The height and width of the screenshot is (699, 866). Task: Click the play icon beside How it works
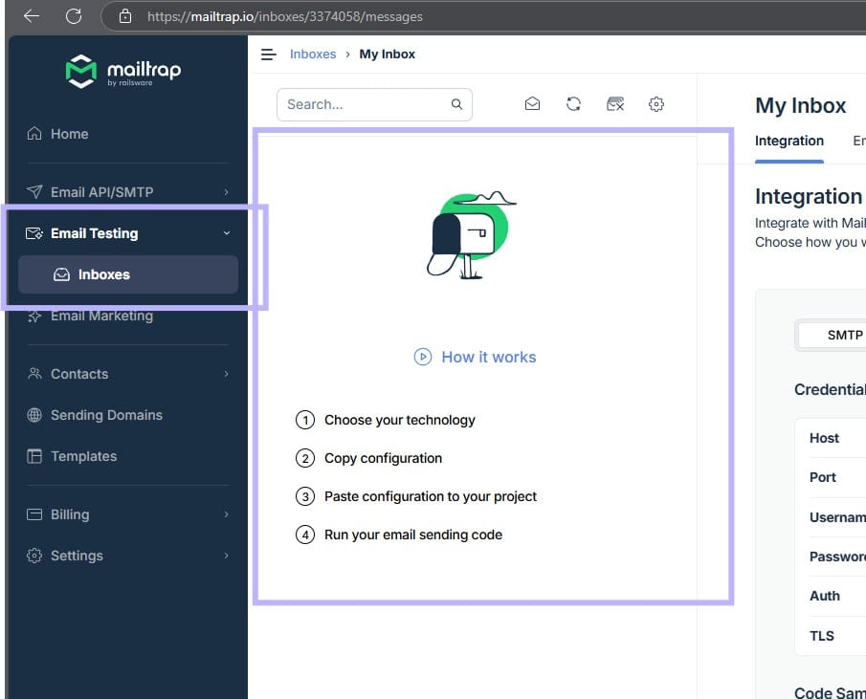point(423,357)
